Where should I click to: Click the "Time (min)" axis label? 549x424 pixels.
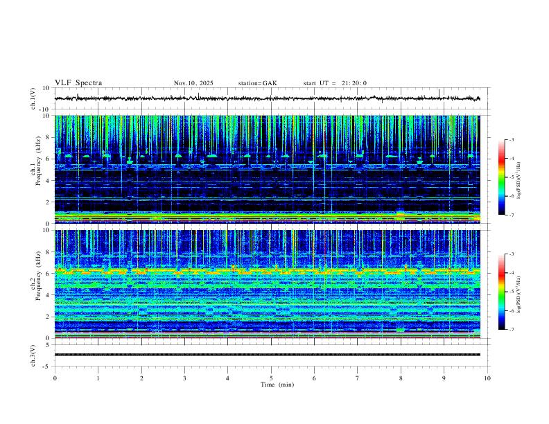click(x=277, y=385)
